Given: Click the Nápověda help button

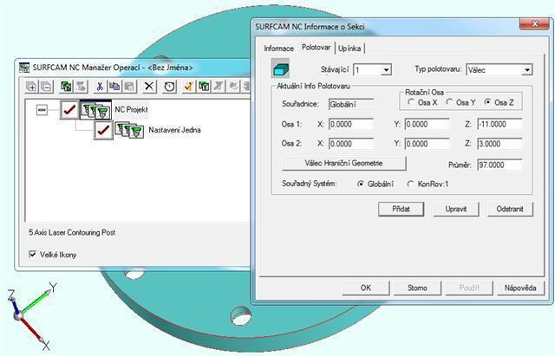Looking at the screenshot, I should [x=520, y=288].
